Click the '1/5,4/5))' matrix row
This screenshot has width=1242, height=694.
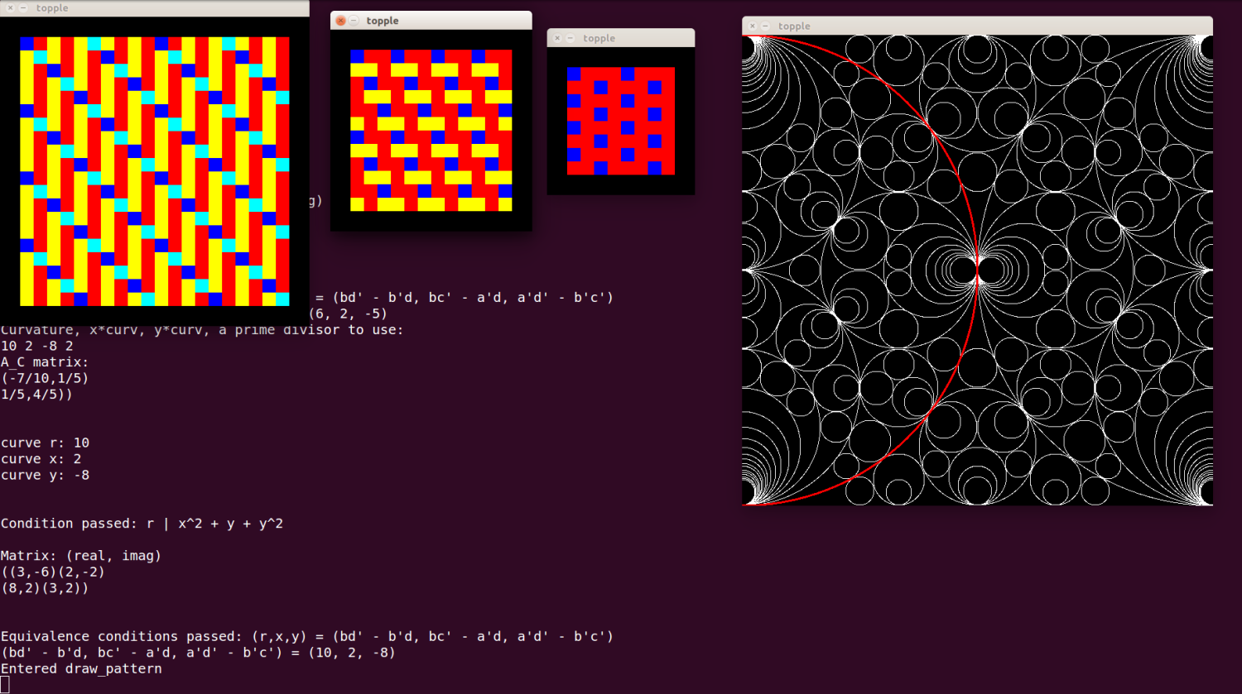point(36,395)
